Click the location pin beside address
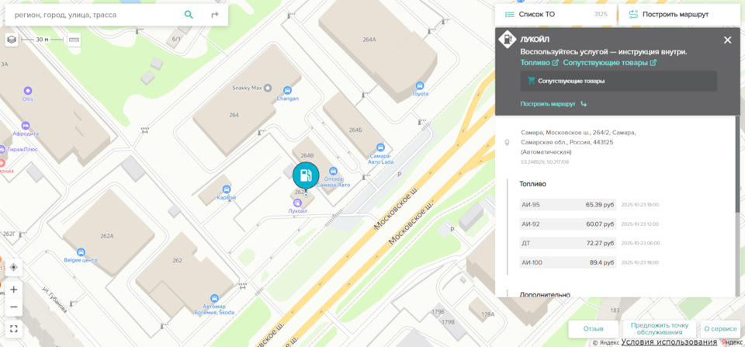This screenshot has width=745, height=347. [507, 143]
